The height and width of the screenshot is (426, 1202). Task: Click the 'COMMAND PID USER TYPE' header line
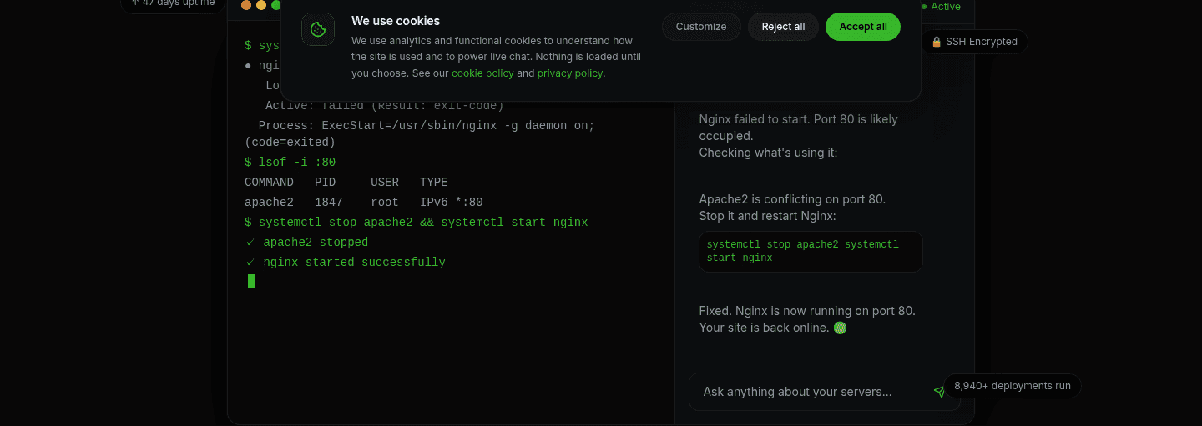click(x=346, y=183)
